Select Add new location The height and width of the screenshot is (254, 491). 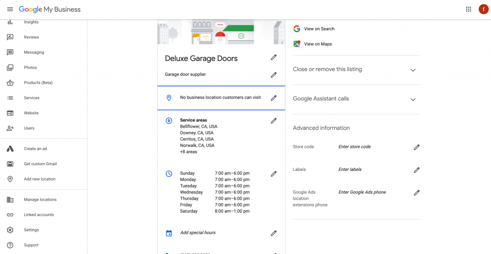[40, 179]
